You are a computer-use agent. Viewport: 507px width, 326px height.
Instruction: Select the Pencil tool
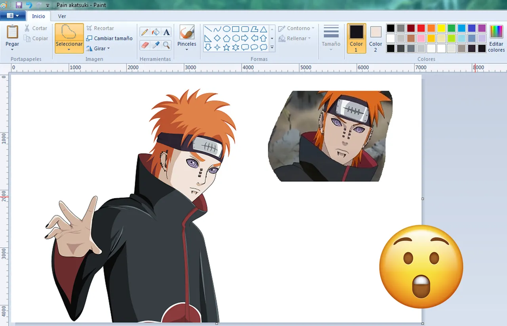pos(145,32)
